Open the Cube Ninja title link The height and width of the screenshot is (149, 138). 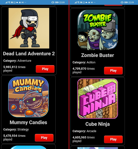click(97, 124)
